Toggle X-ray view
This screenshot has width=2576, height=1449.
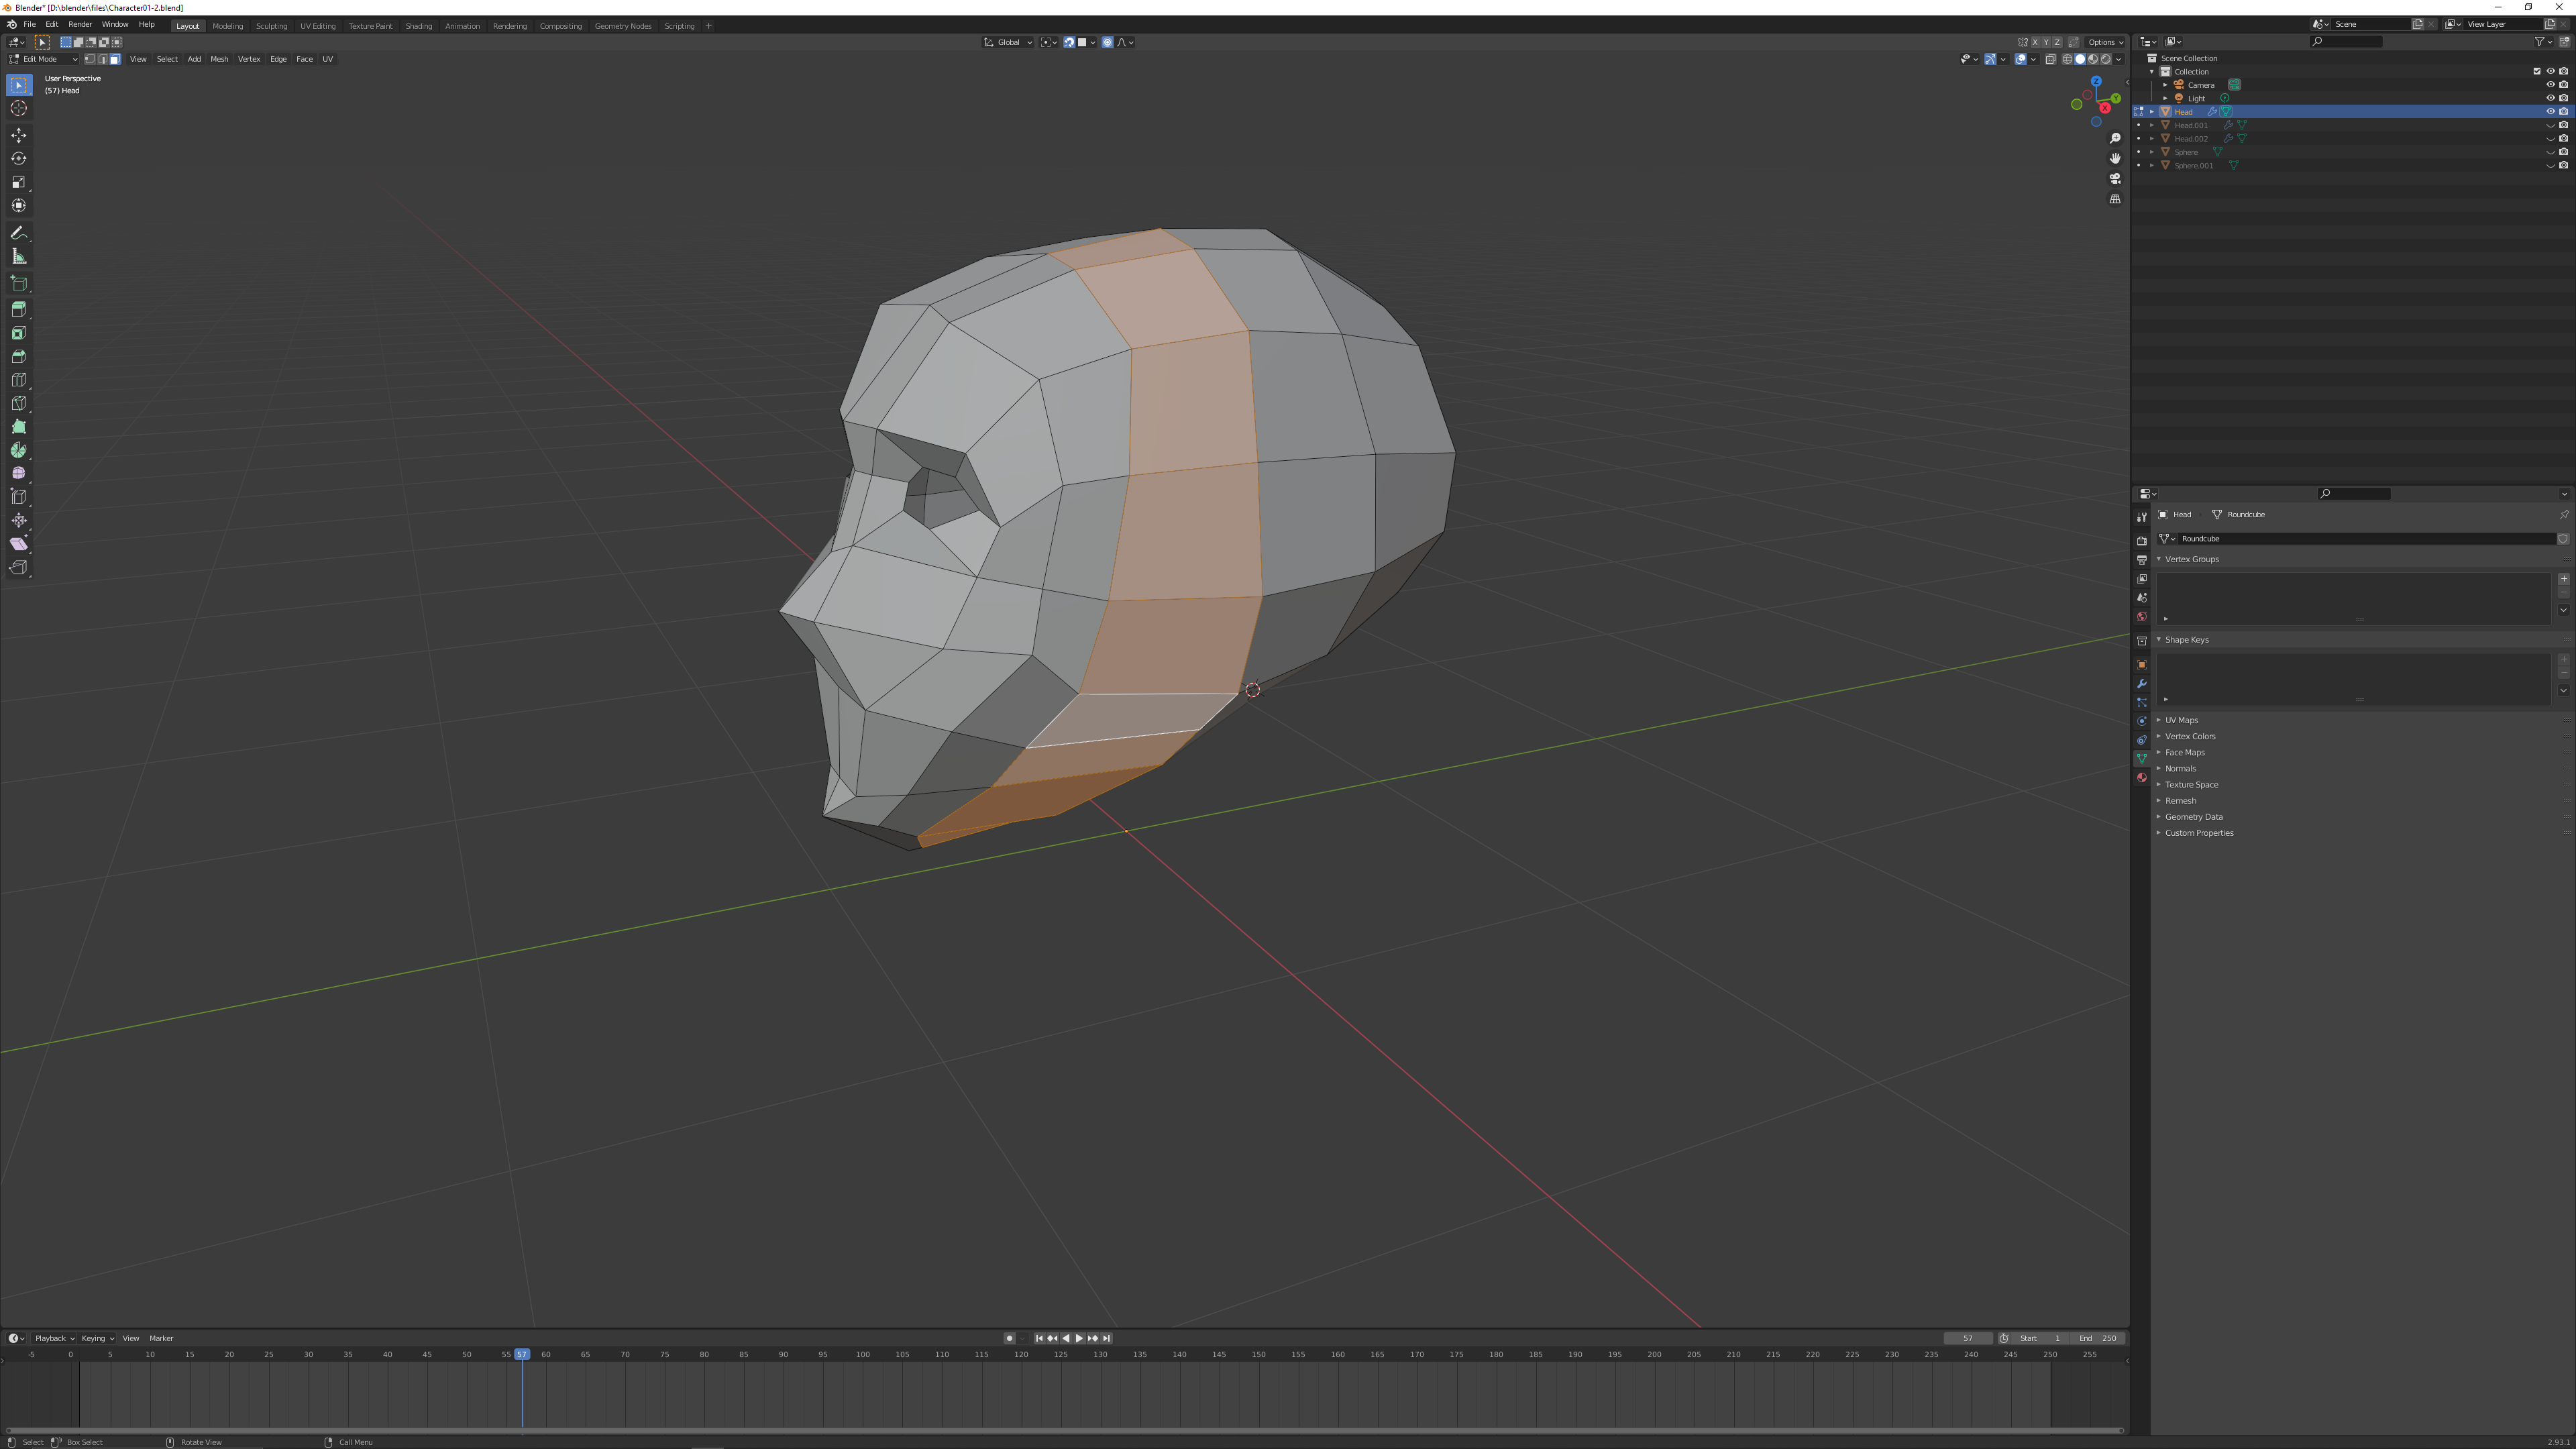(x=2050, y=59)
